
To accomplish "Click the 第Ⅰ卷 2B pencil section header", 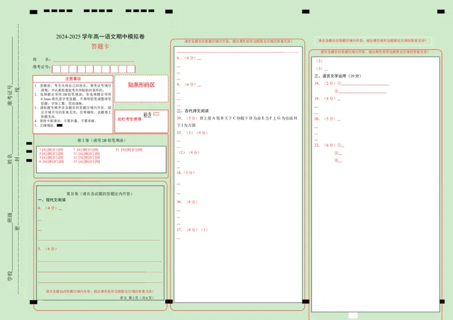I will [101, 140].
